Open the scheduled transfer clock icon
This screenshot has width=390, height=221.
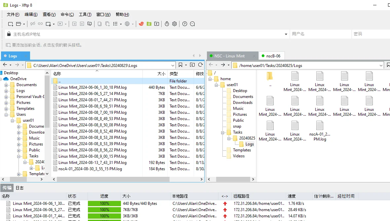click(x=167, y=24)
